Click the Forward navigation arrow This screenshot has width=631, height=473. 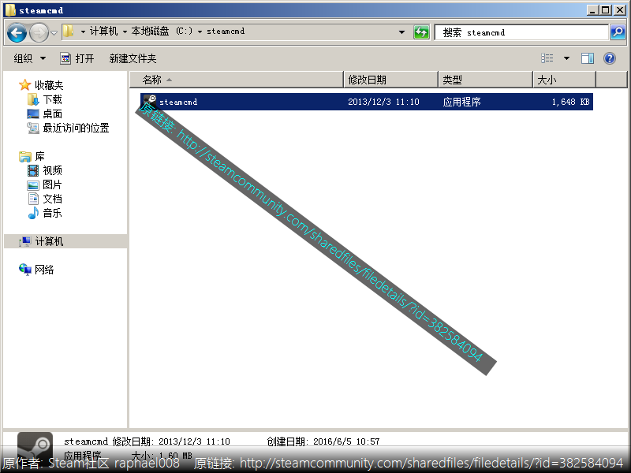tap(39, 32)
